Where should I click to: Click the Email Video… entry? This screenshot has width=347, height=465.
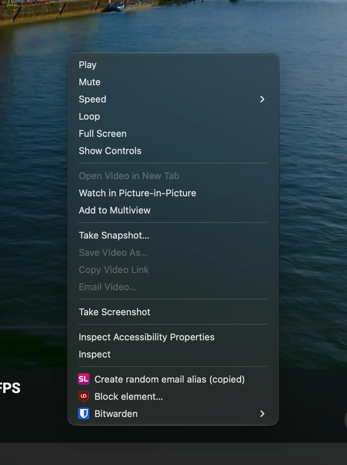(x=173, y=287)
